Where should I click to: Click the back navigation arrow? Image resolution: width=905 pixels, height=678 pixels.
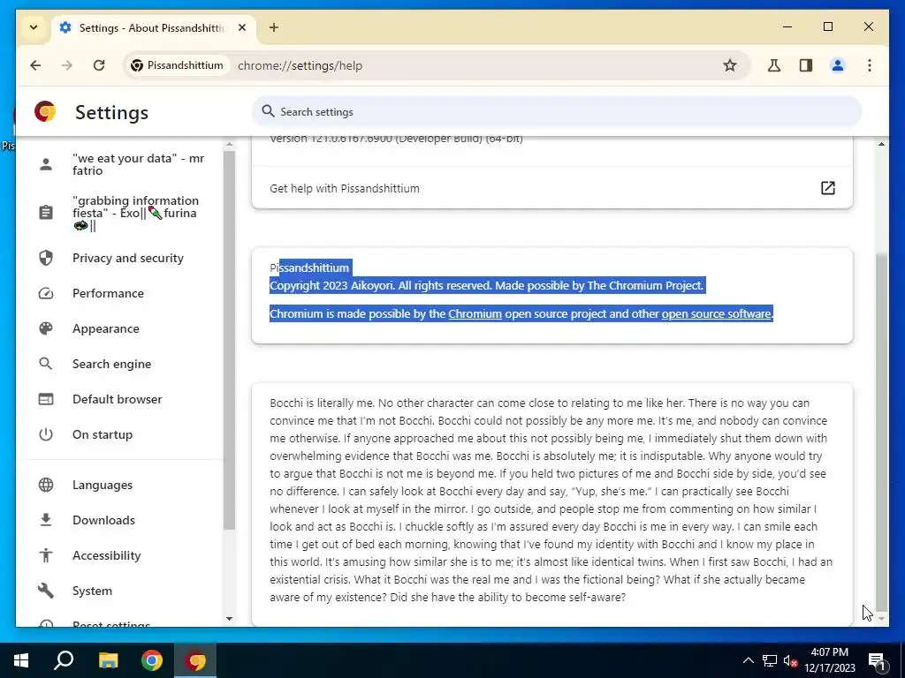tap(35, 65)
